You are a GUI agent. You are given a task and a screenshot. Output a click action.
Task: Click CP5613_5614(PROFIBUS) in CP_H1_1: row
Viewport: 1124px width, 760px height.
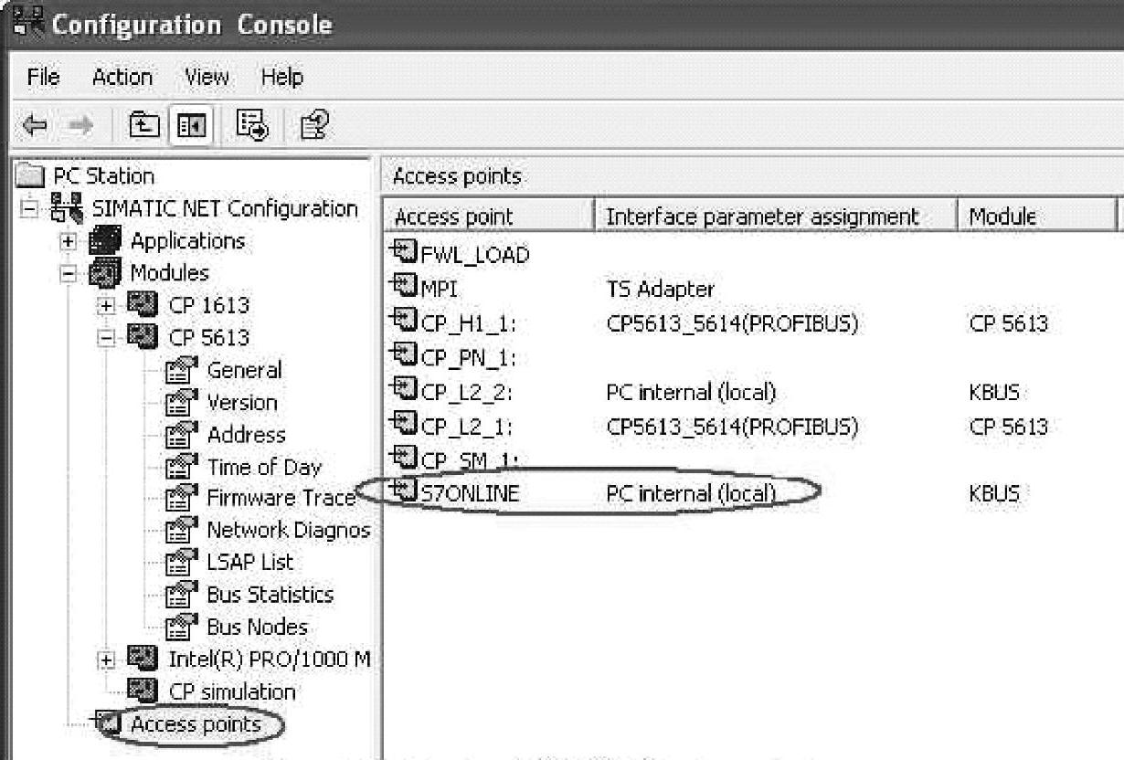coord(733,323)
